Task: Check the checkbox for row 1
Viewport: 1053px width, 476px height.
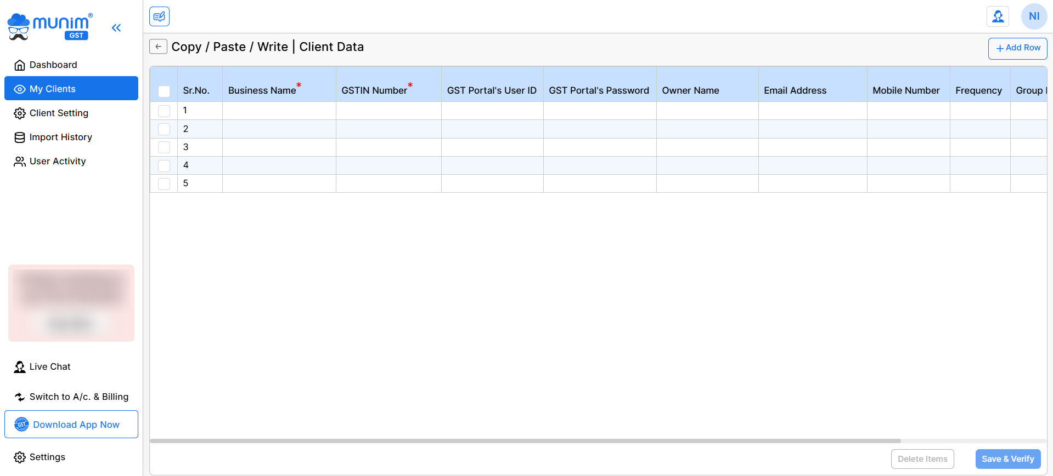Action: (164, 111)
